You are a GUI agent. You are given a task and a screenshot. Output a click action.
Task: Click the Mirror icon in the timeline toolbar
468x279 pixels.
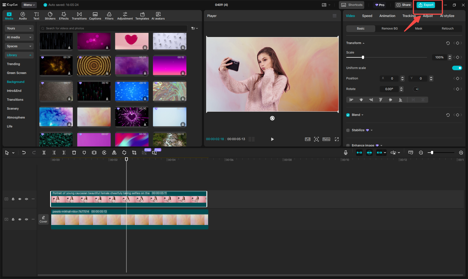tap(114, 153)
